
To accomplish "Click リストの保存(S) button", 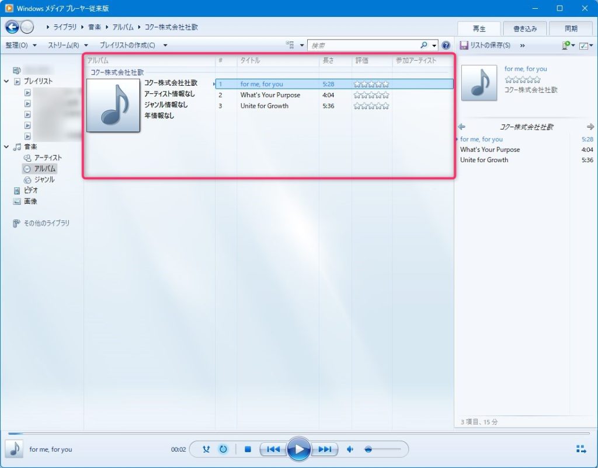I will pyautogui.click(x=485, y=45).
